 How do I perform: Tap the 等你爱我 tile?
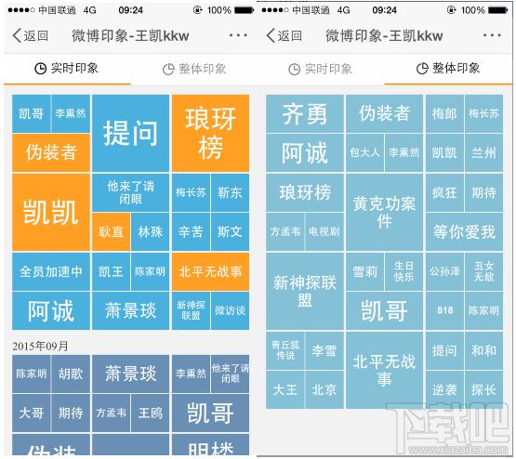(464, 231)
